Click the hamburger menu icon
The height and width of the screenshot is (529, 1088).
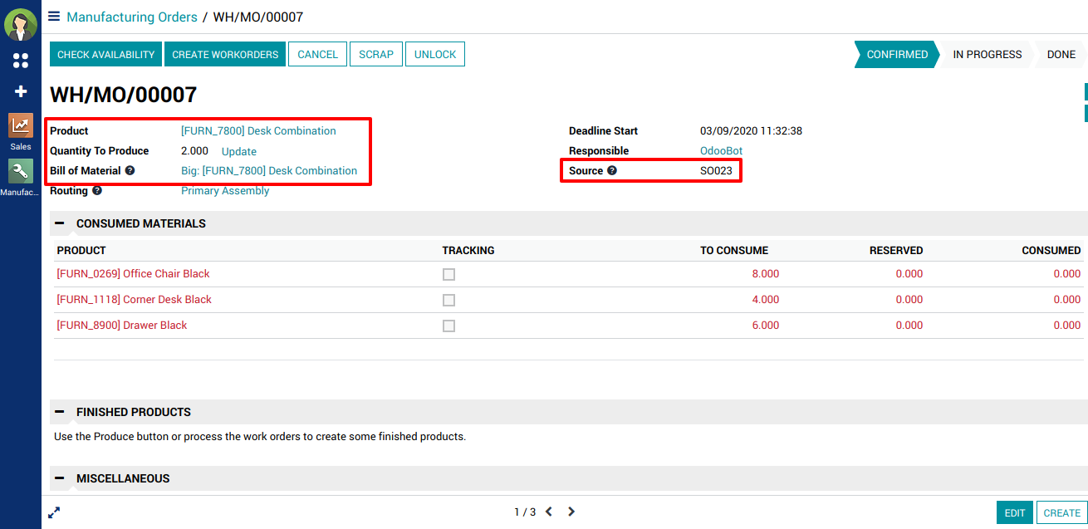point(54,17)
